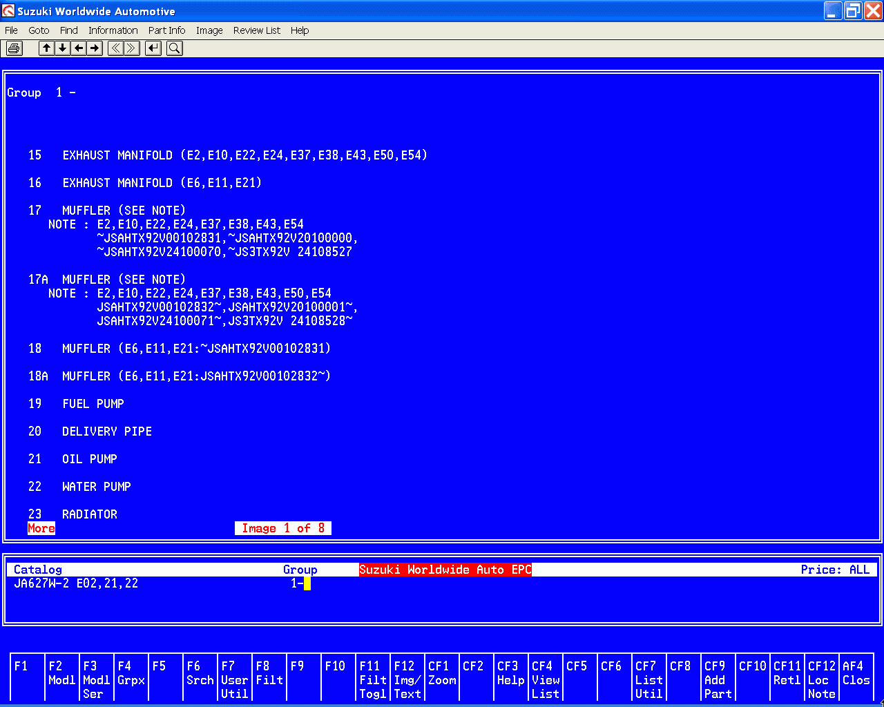
Task: Select row 18A MUFFLER entry
Action: (x=180, y=376)
